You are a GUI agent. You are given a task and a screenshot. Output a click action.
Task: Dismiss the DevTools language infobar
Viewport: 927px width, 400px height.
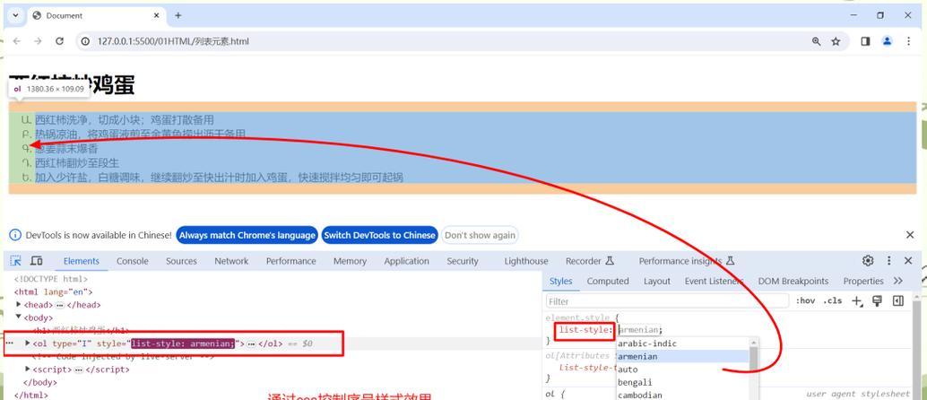910,235
